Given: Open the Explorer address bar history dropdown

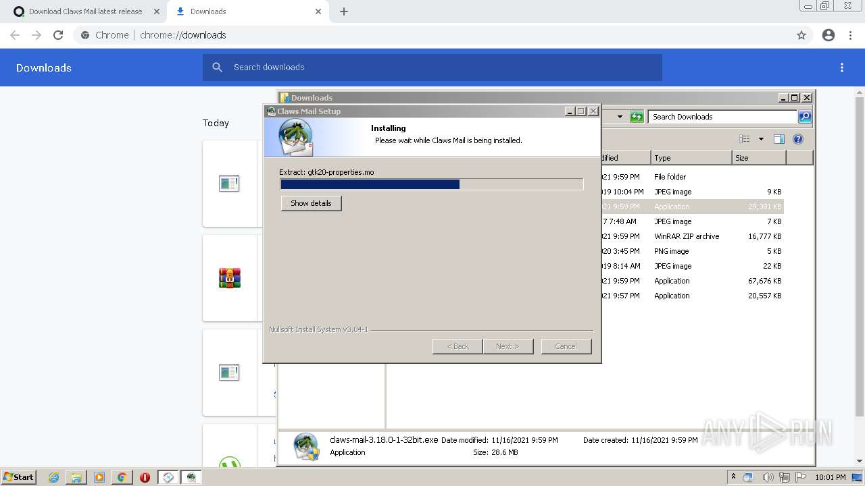Looking at the screenshot, I should pos(620,117).
